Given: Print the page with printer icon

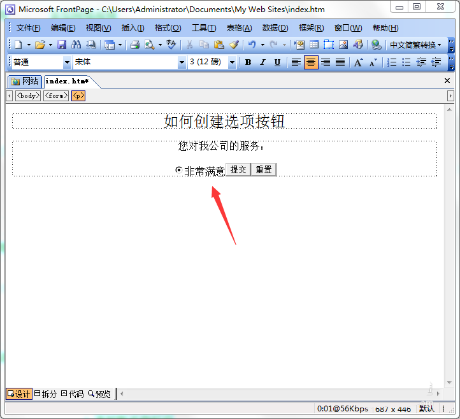Looking at the screenshot, I should (134, 45).
